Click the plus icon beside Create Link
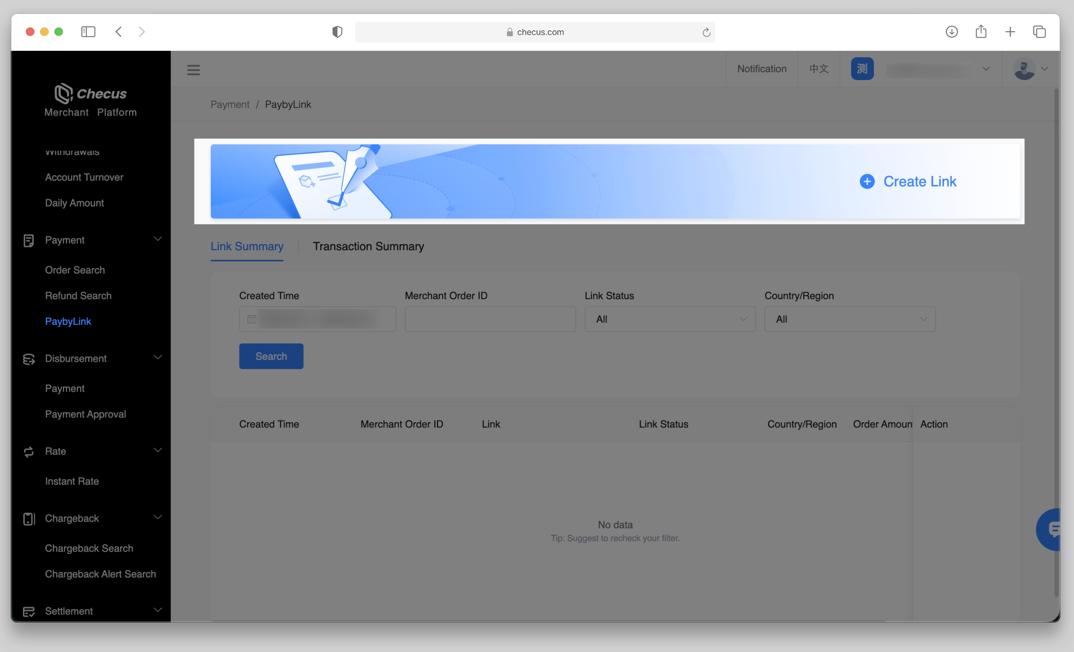 pos(867,182)
